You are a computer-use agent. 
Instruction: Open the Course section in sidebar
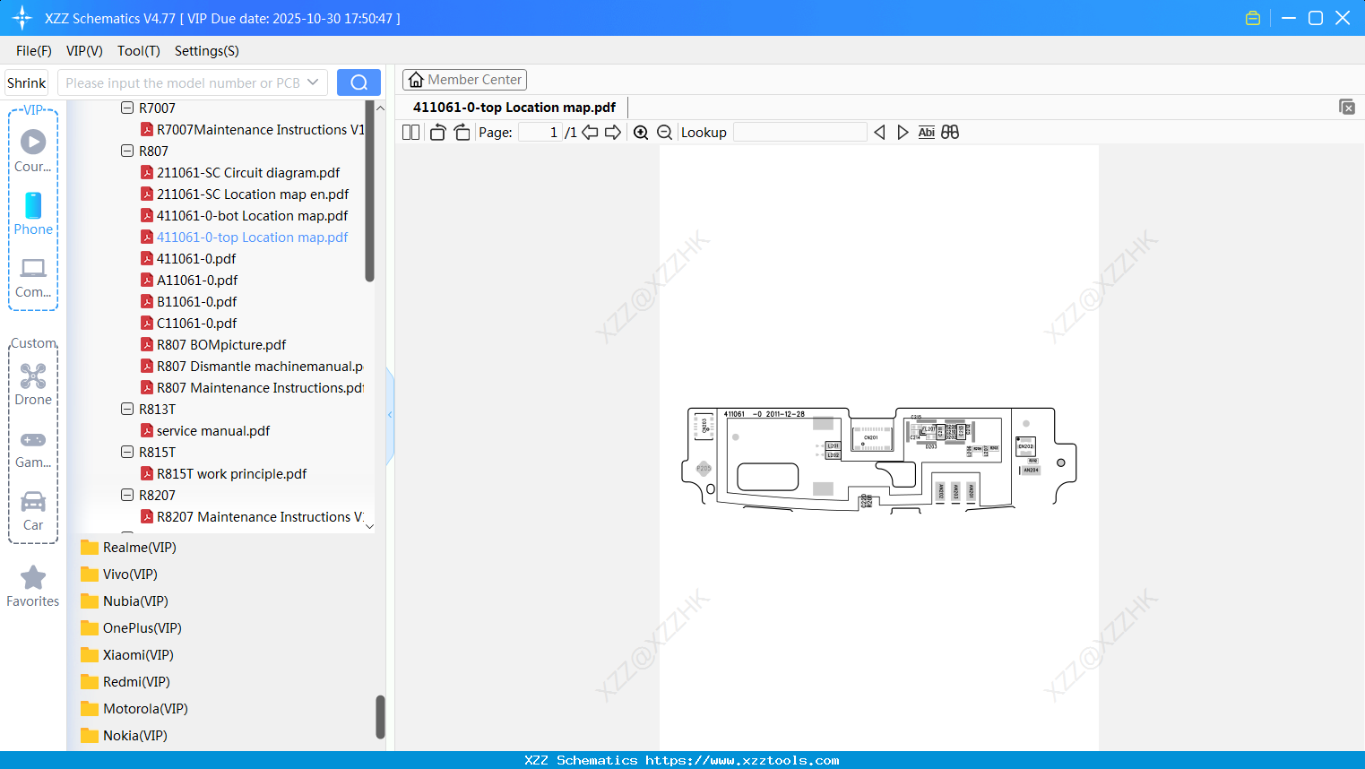click(x=33, y=151)
